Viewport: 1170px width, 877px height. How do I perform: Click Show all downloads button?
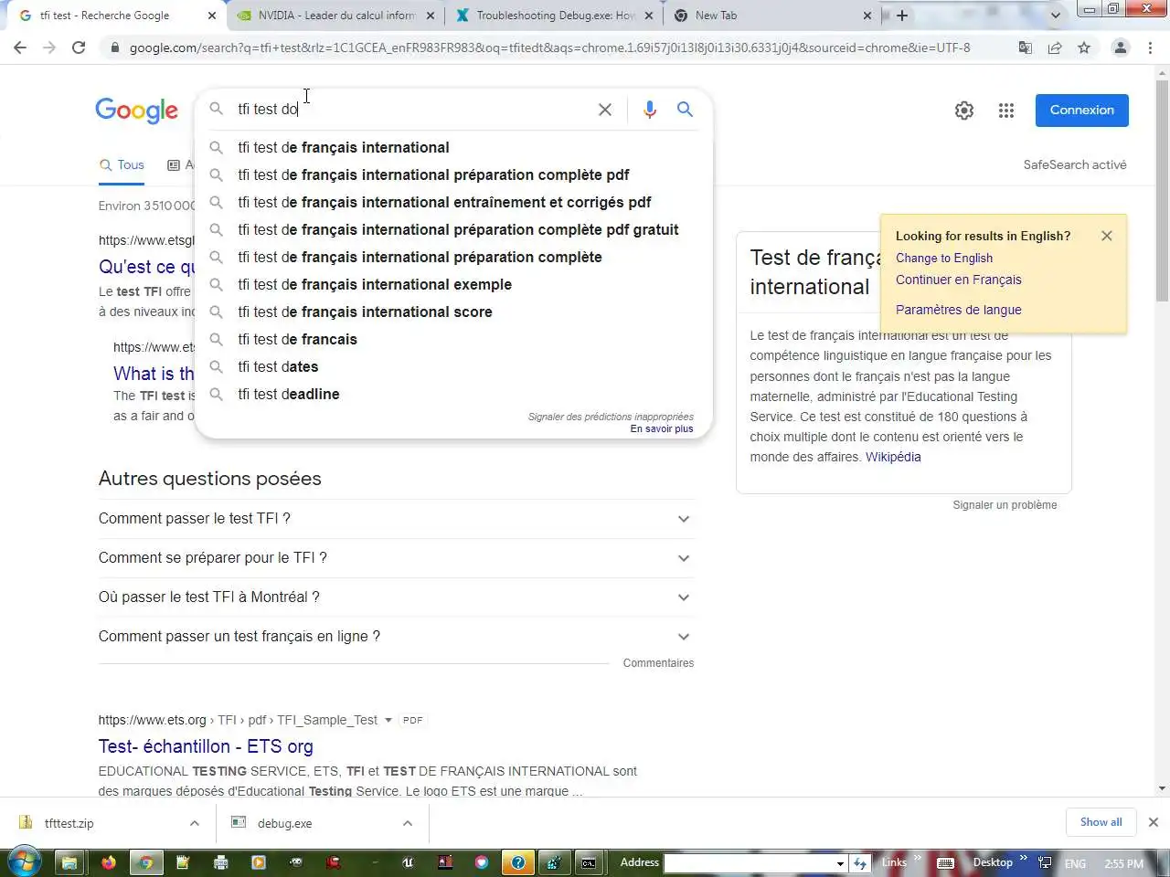[1101, 822]
